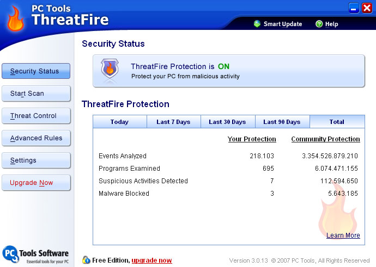This screenshot has height=267, width=376.
Task: Click the red upgrade now link
Action: click(x=151, y=260)
